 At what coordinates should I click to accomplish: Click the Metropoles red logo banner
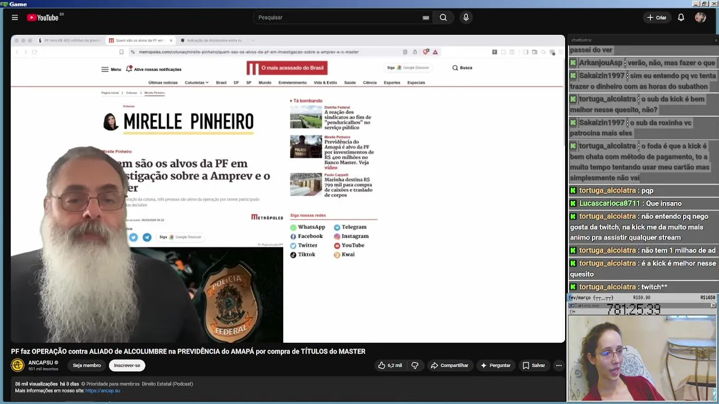pos(287,68)
